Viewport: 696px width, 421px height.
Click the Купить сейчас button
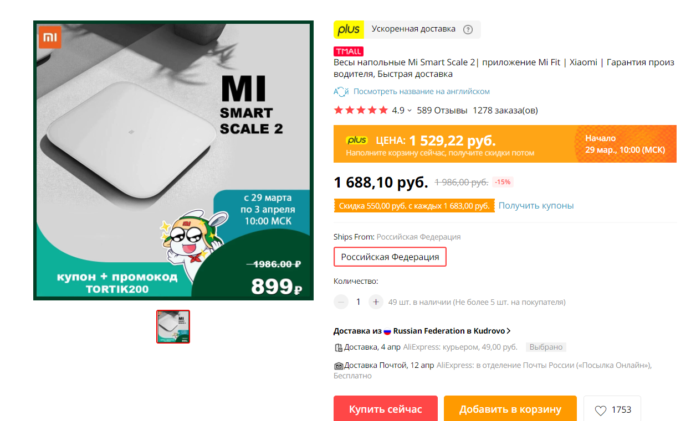(386, 409)
